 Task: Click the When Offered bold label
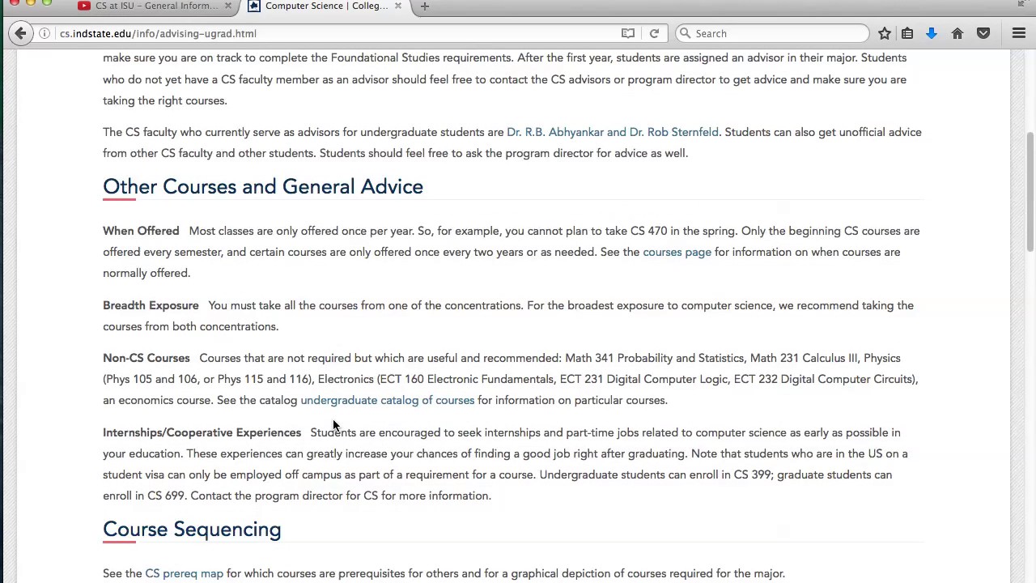(141, 231)
